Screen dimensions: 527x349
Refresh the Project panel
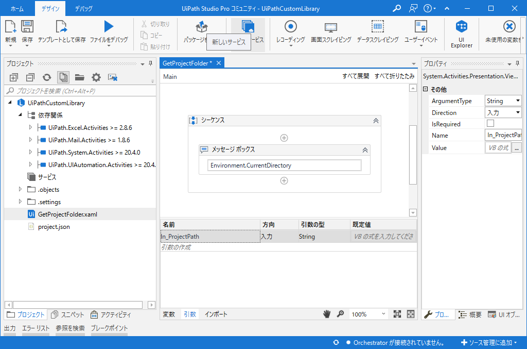click(x=47, y=77)
